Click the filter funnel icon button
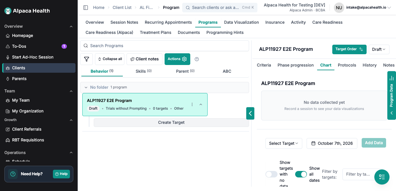396x191 pixels. click(87, 59)
